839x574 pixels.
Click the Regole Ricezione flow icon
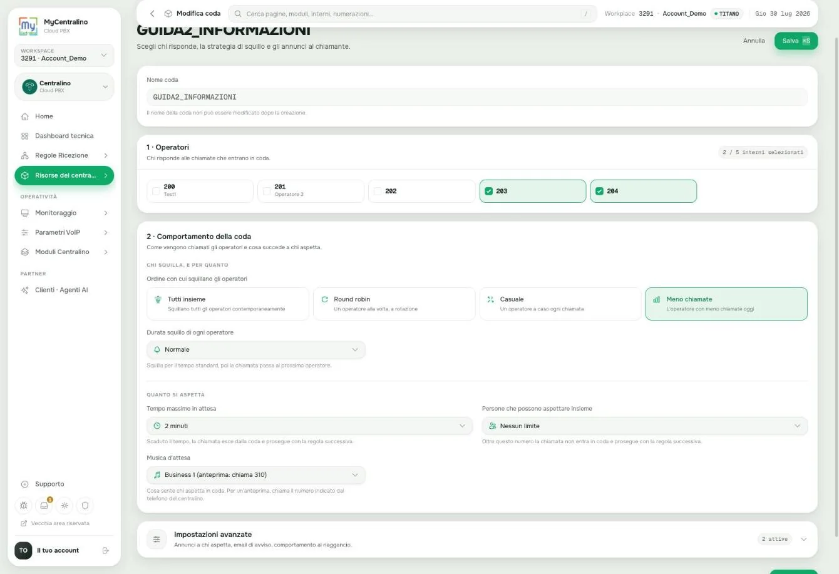(x=25, y=155)
